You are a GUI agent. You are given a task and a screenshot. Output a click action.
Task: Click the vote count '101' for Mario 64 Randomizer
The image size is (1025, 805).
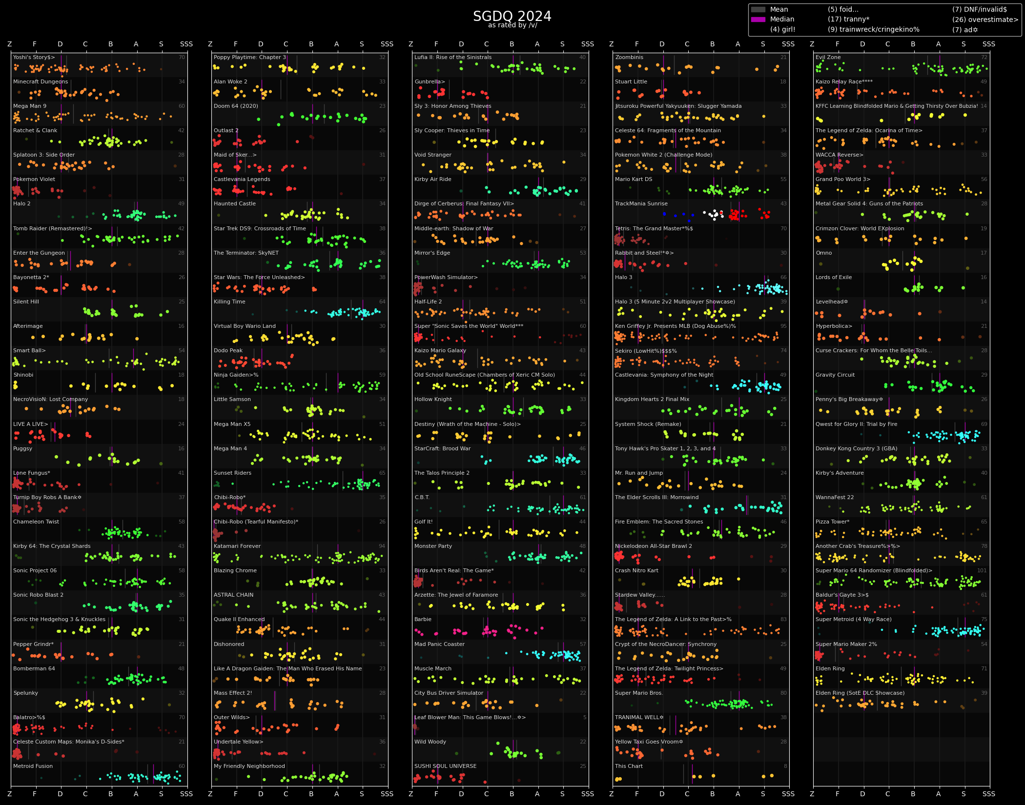[x=982, y=570]
